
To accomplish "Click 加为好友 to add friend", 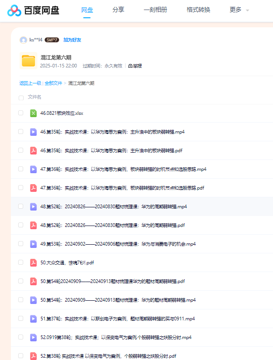I will [72, 40].
